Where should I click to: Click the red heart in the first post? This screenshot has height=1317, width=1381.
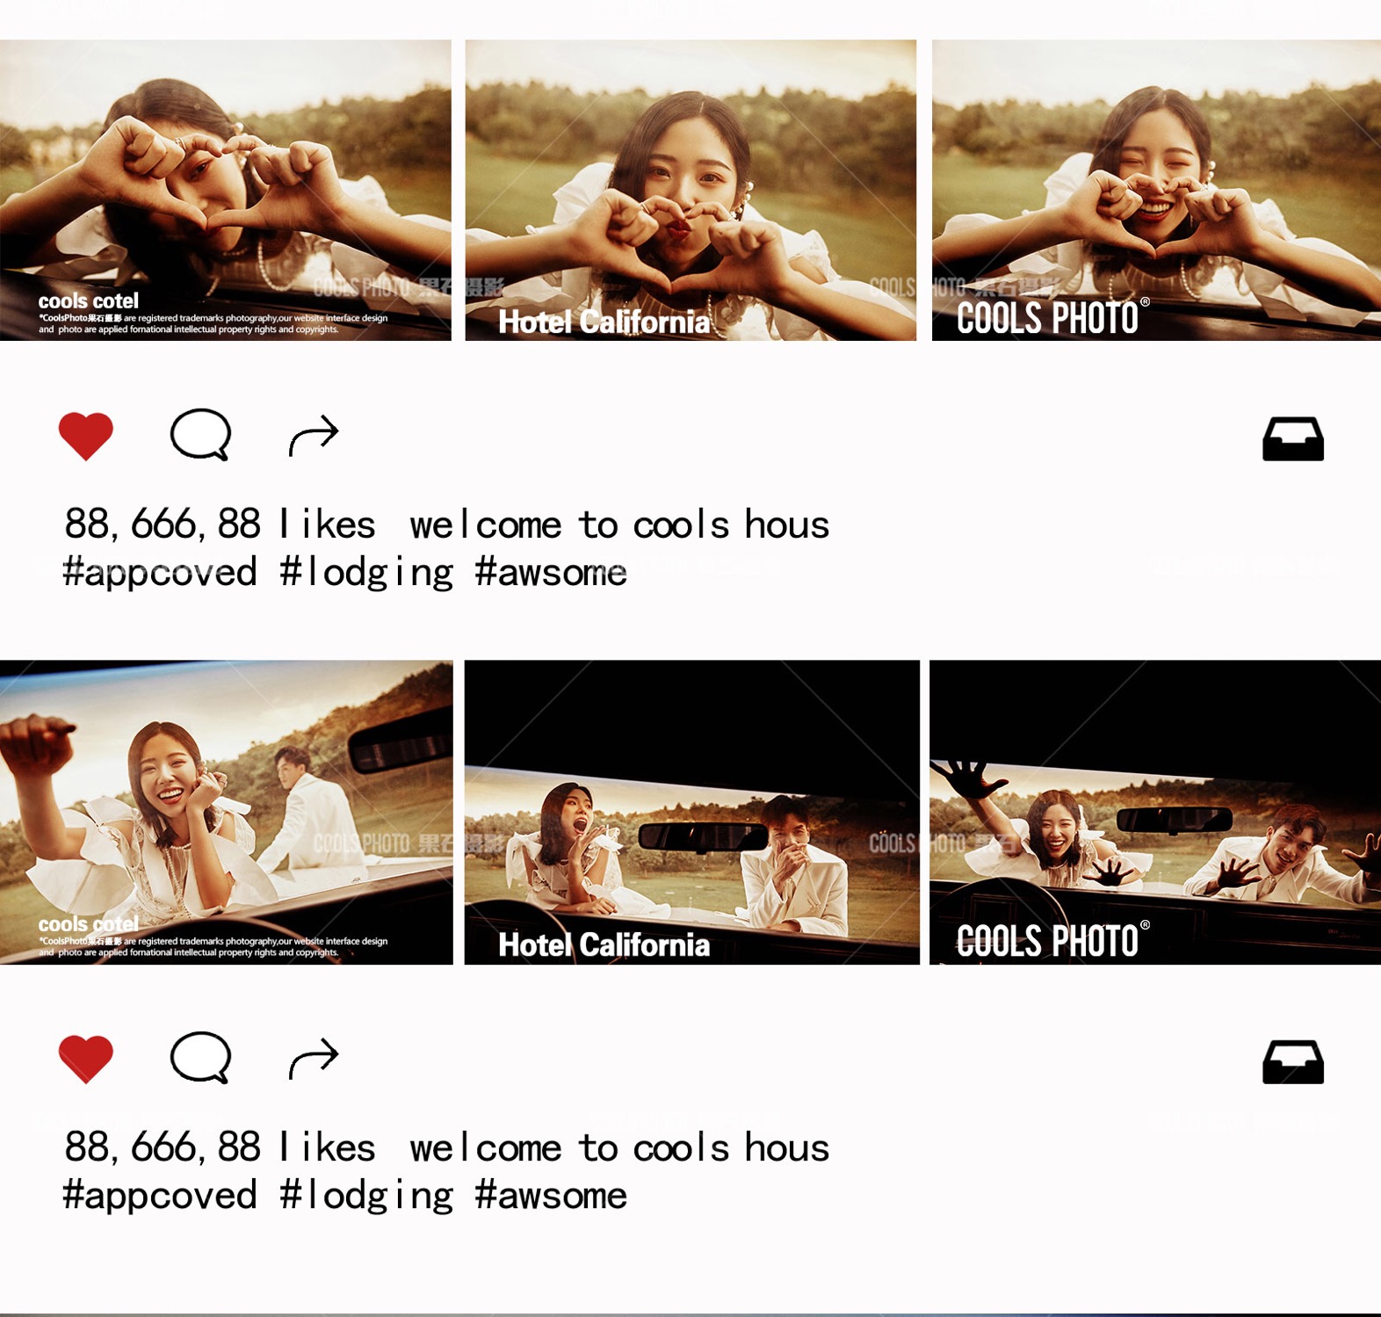(85, 436)
